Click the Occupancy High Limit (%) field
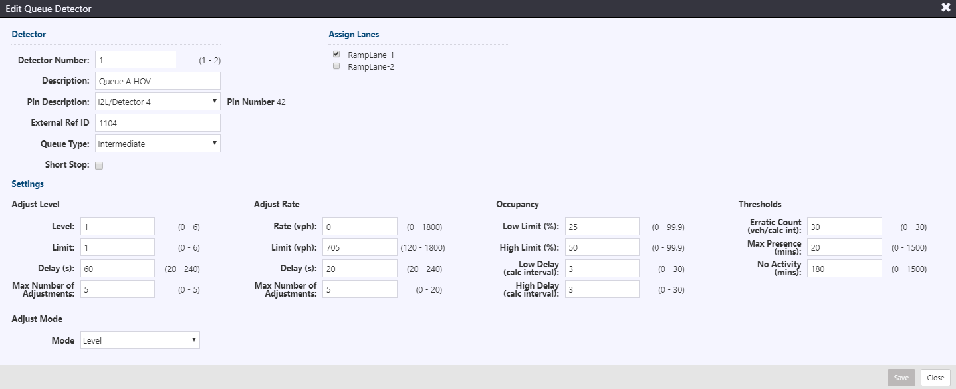The image size is (956, 389). [602, 247]
